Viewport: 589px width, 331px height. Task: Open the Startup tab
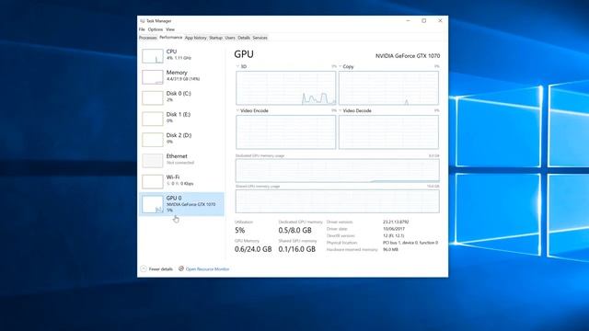click(x=215, y=38)
